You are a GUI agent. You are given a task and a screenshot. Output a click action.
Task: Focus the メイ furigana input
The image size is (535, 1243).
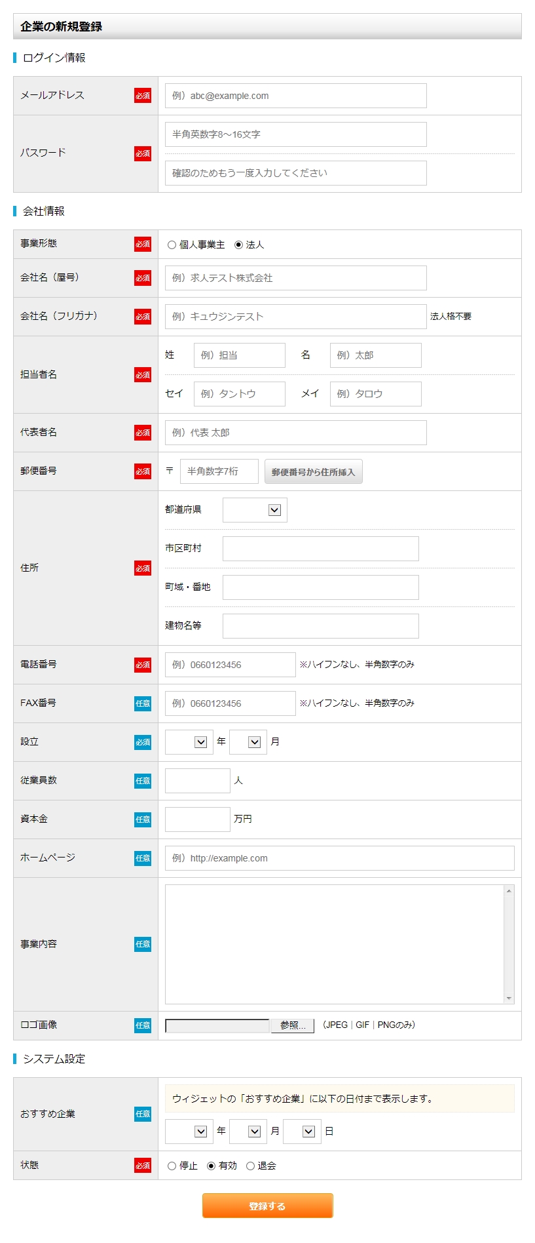coord(376,394)
